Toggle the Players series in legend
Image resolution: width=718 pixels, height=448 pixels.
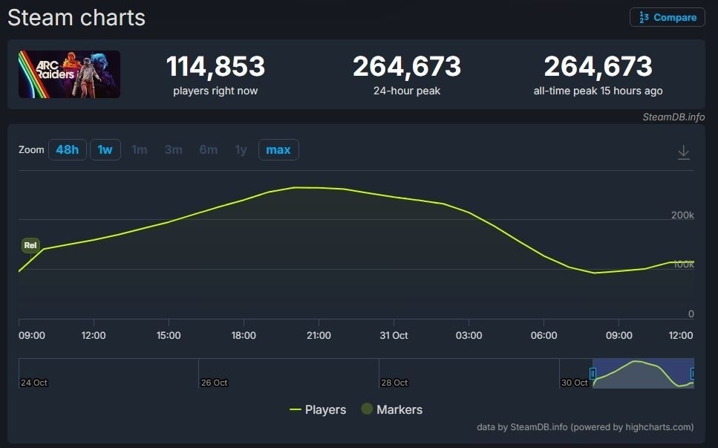click(x=318, y=409)
